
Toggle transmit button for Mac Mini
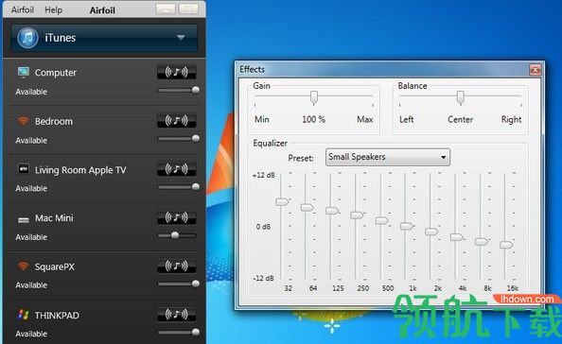coord(177,217)
